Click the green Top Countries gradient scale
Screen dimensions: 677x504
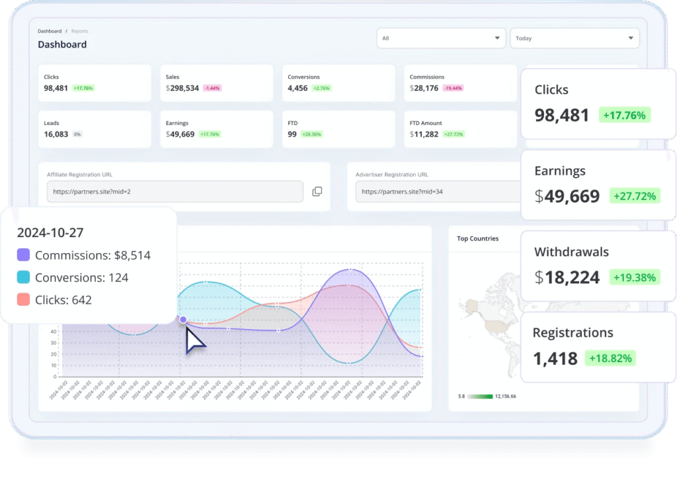(x=481, y=396)
